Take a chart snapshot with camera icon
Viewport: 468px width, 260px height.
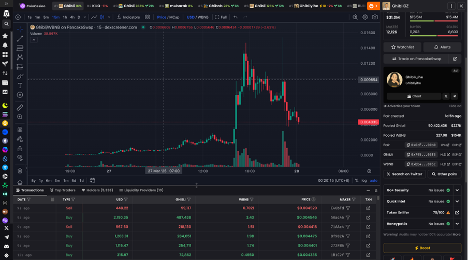pos(375,17)
